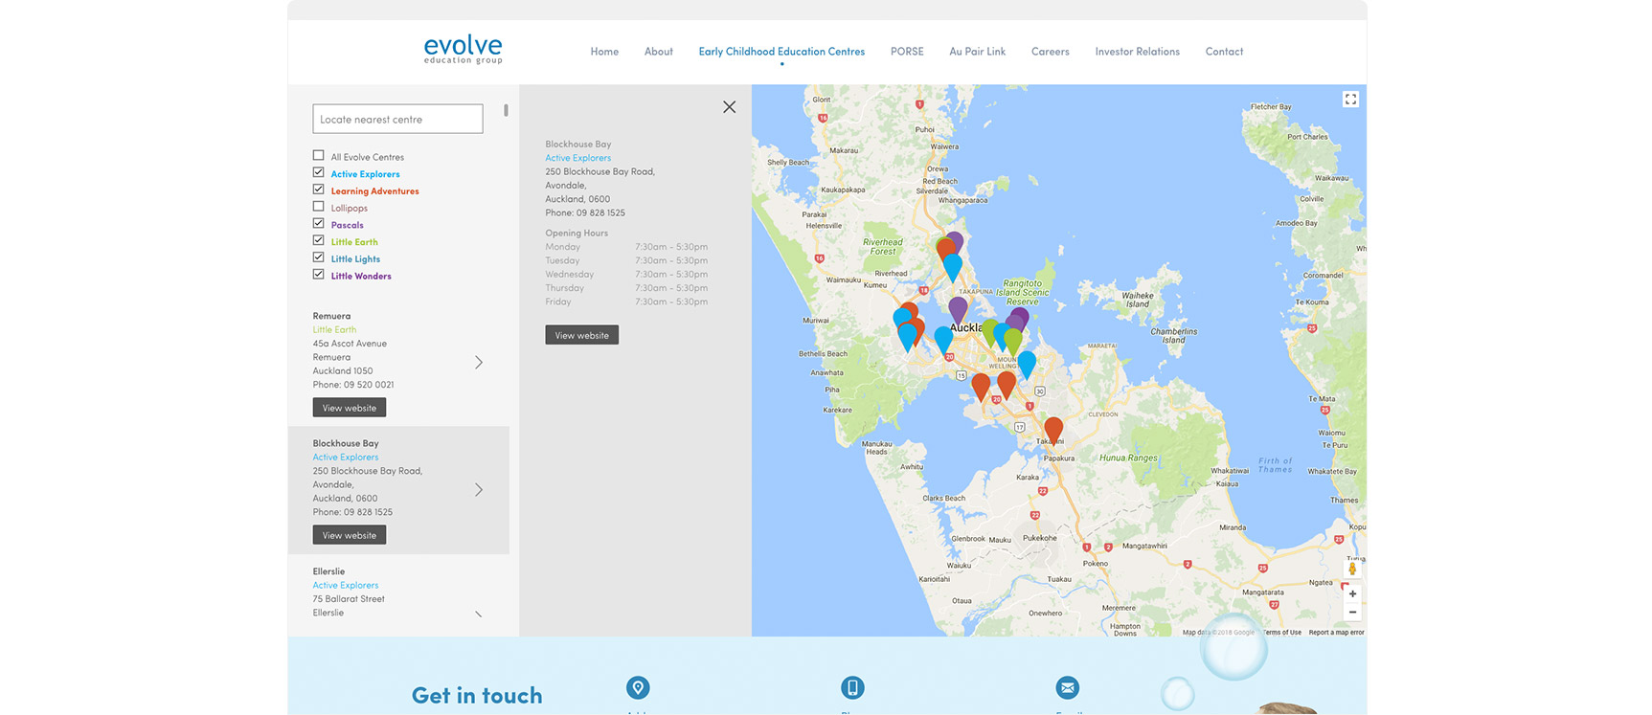Viewport: 1652px width, 715px height.
Task: Check the All Evolve Centres box
Action: click(x=318, y=155)
